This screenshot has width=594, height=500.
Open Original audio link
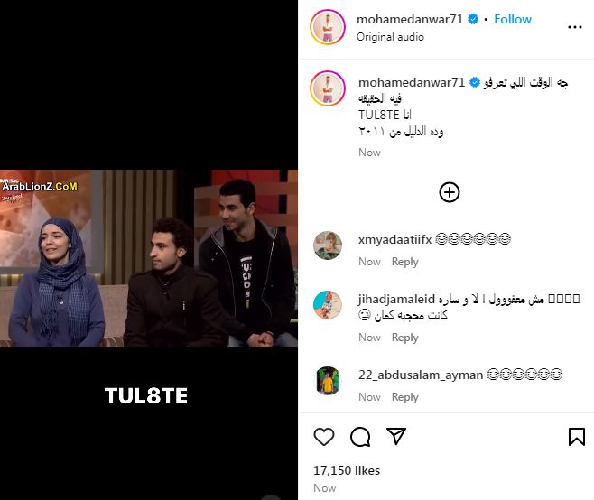390,37
